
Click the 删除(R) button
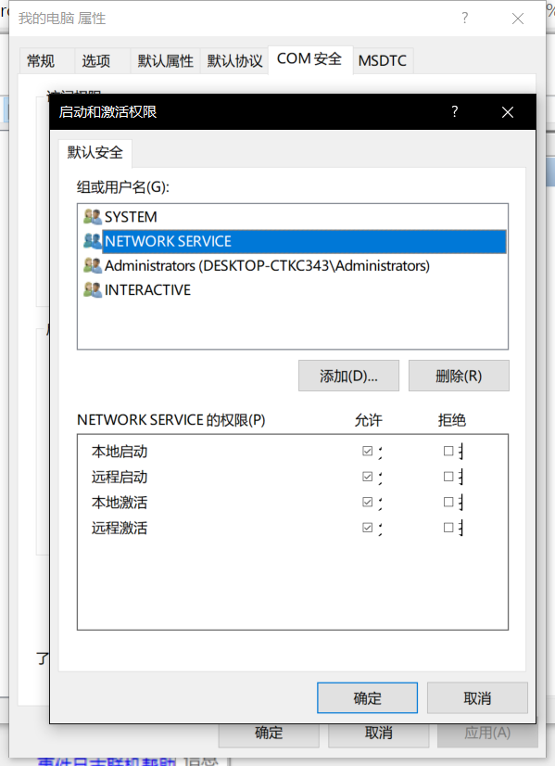click(459, 376)
